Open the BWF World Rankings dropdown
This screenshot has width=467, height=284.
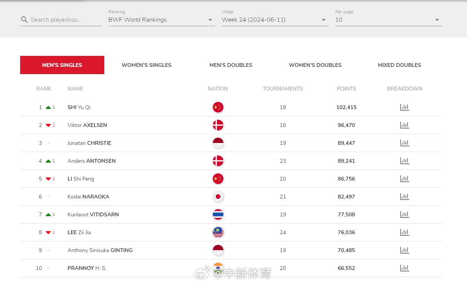pos(161,20)
